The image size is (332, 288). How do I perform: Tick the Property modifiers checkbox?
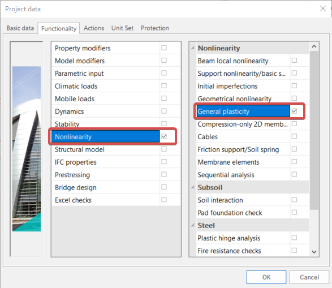click(x=164, y=48)
